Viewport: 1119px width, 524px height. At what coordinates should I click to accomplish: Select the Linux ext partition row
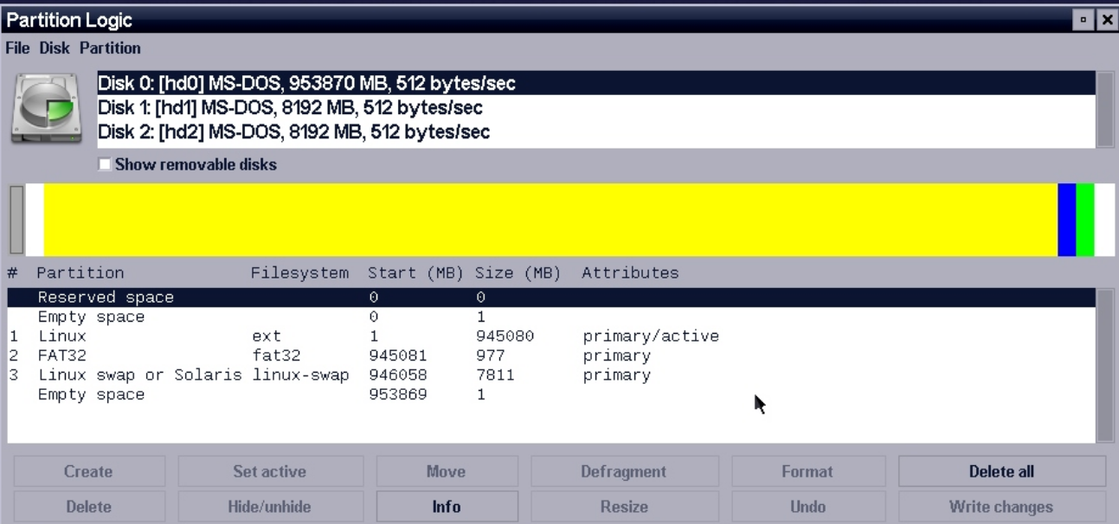point(260,335)
